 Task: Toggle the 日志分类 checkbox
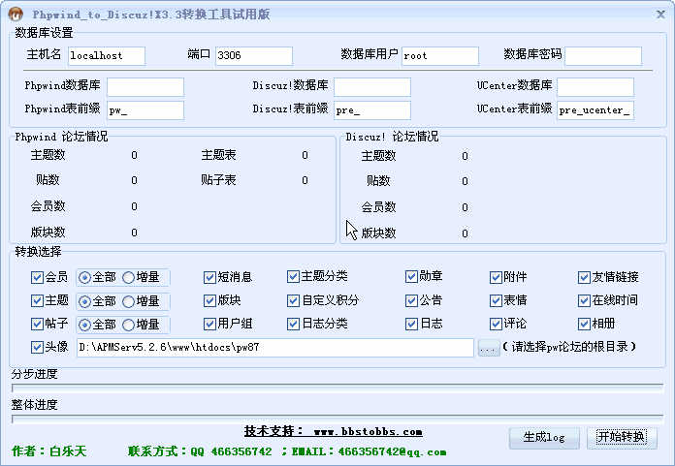293,324
